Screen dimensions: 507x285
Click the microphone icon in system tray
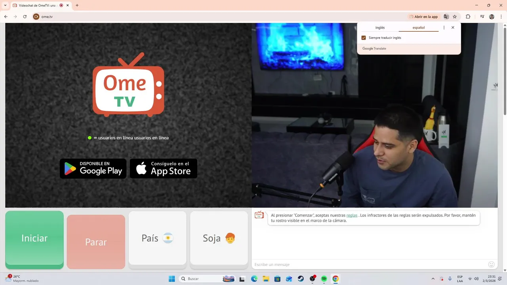click(450, 279)
